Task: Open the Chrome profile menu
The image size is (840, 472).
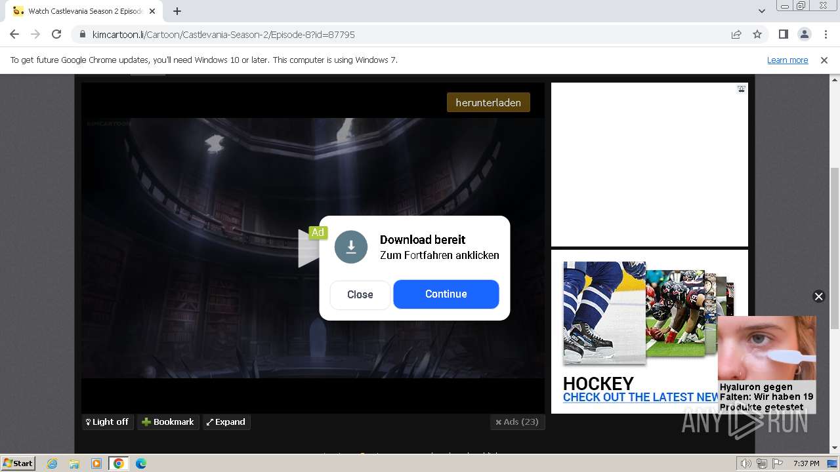Action: pos(804,34)
